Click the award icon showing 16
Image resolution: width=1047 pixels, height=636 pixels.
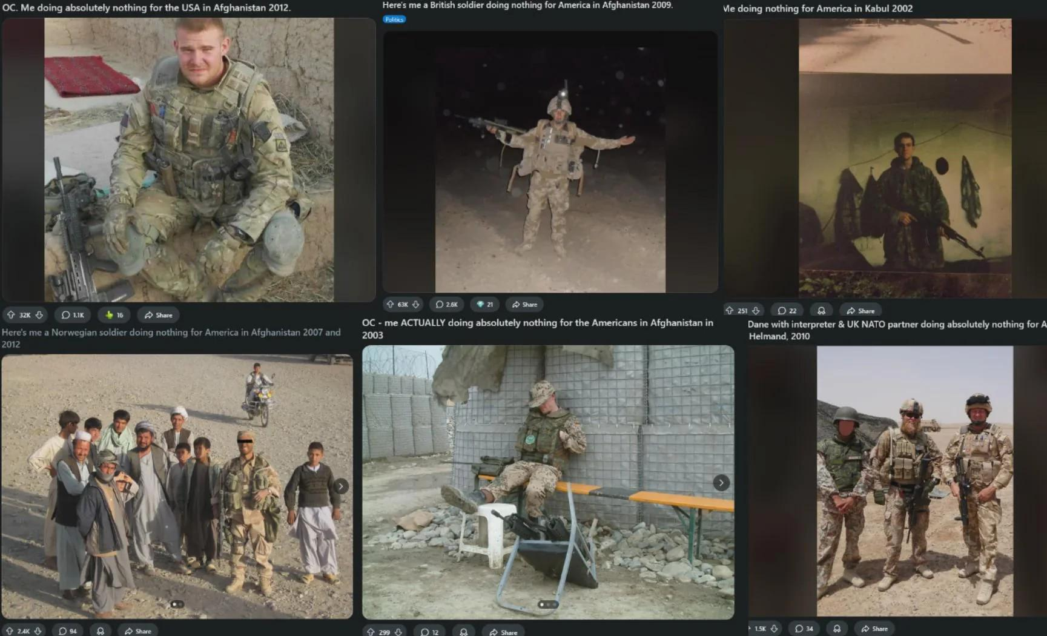tap(114, 315)
